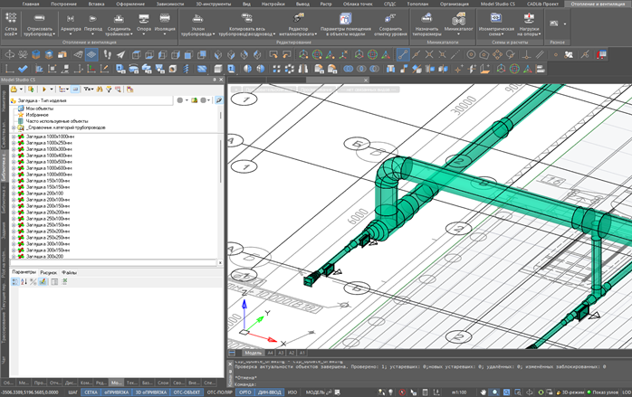Expand Заглушка 1000x1000мм tree item
The width and height of the screenshot is (632, 397).
(14, 137)
